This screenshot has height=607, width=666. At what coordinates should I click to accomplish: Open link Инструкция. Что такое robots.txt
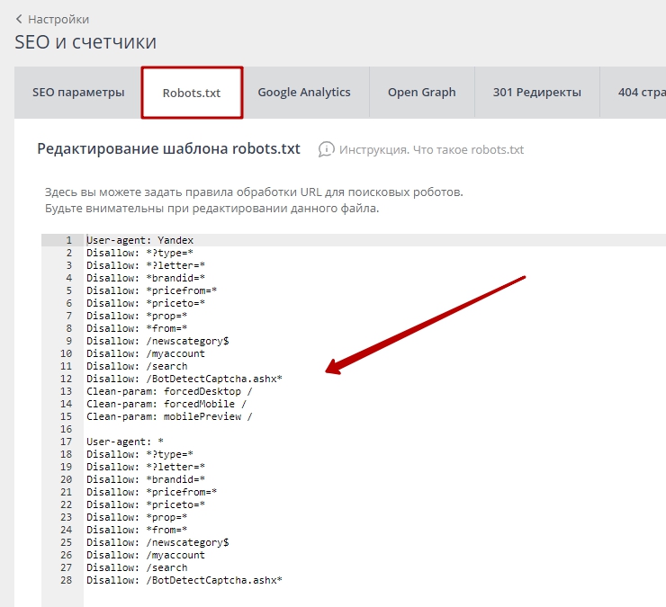tap(431, 149)
